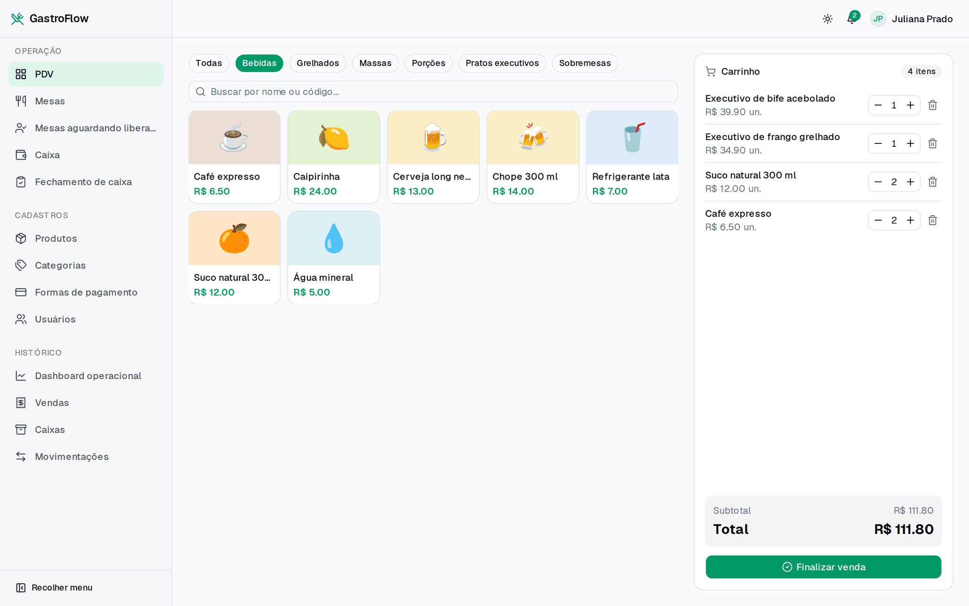This screenshot has height=606, width=969.
Task: Decrease Café expresso quantity in cart
Action: (x=878, y=220)
